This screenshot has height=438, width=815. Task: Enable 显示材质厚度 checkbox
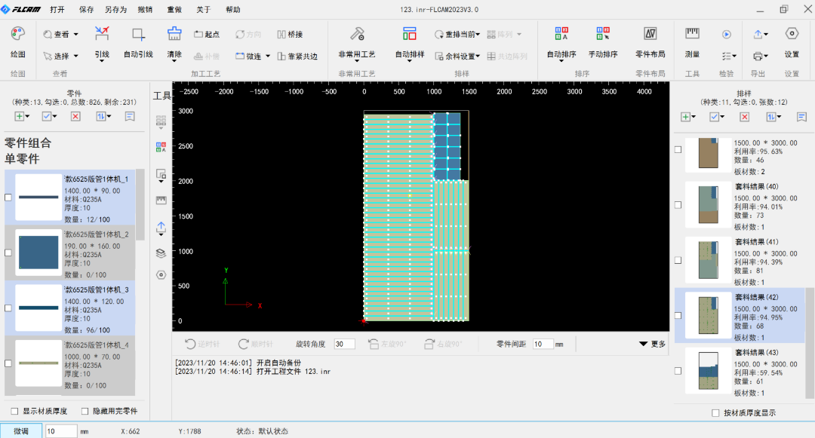pos(14,411)
